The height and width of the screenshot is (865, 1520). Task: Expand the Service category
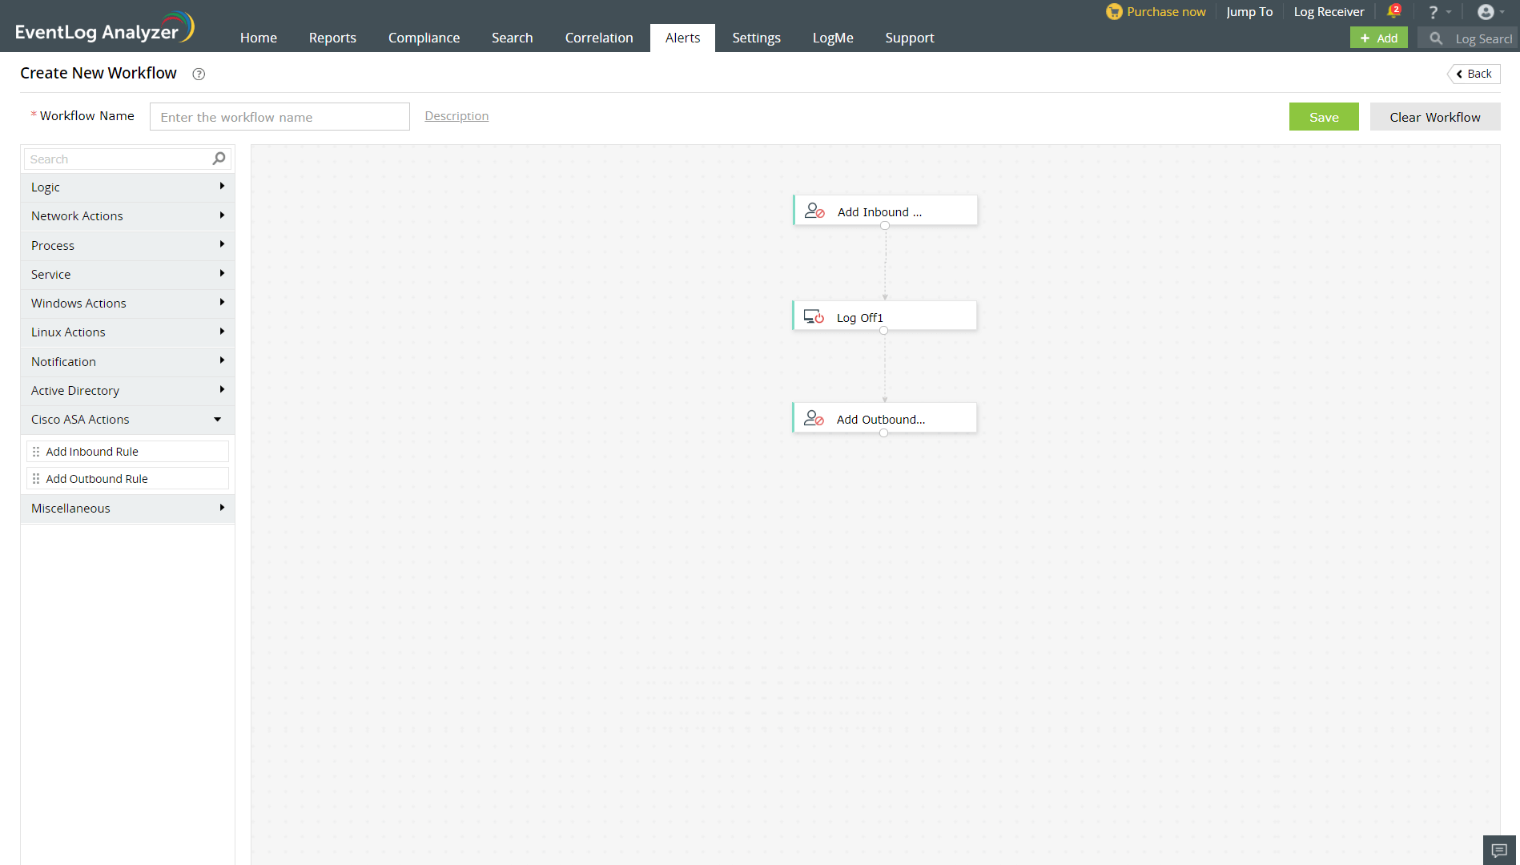pyautogui.click(x=127, y=275)
